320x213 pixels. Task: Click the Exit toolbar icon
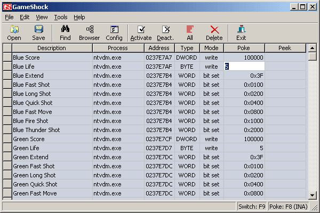[x=241, y=32]
